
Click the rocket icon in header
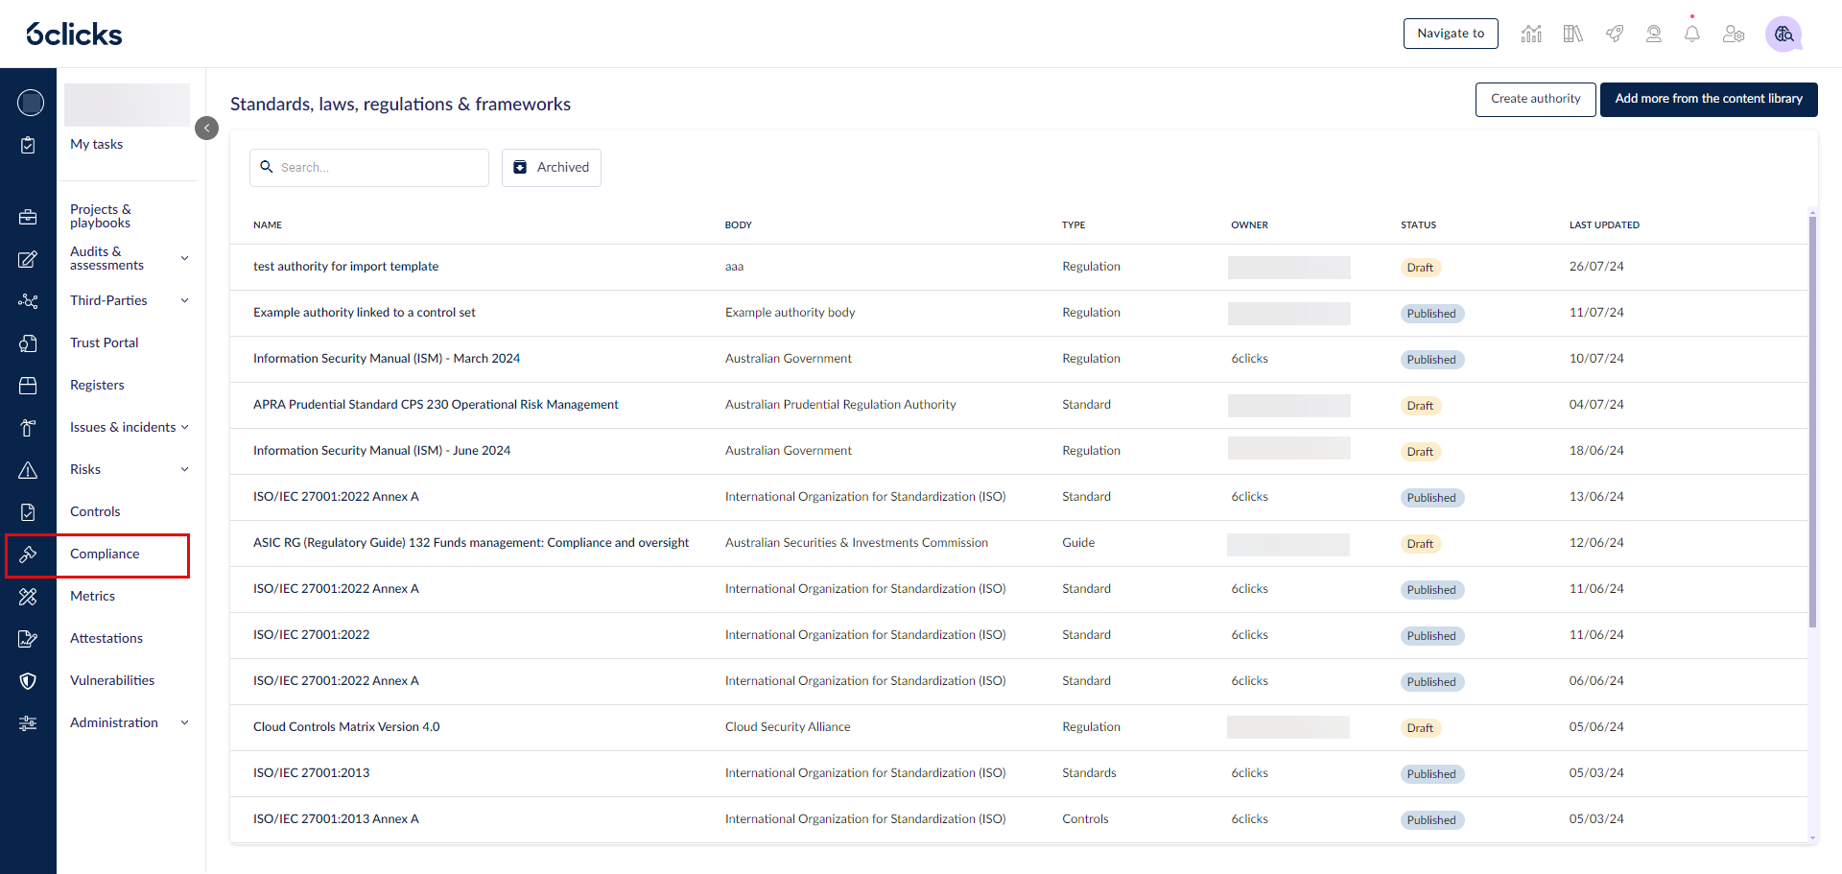(1615, 34)
